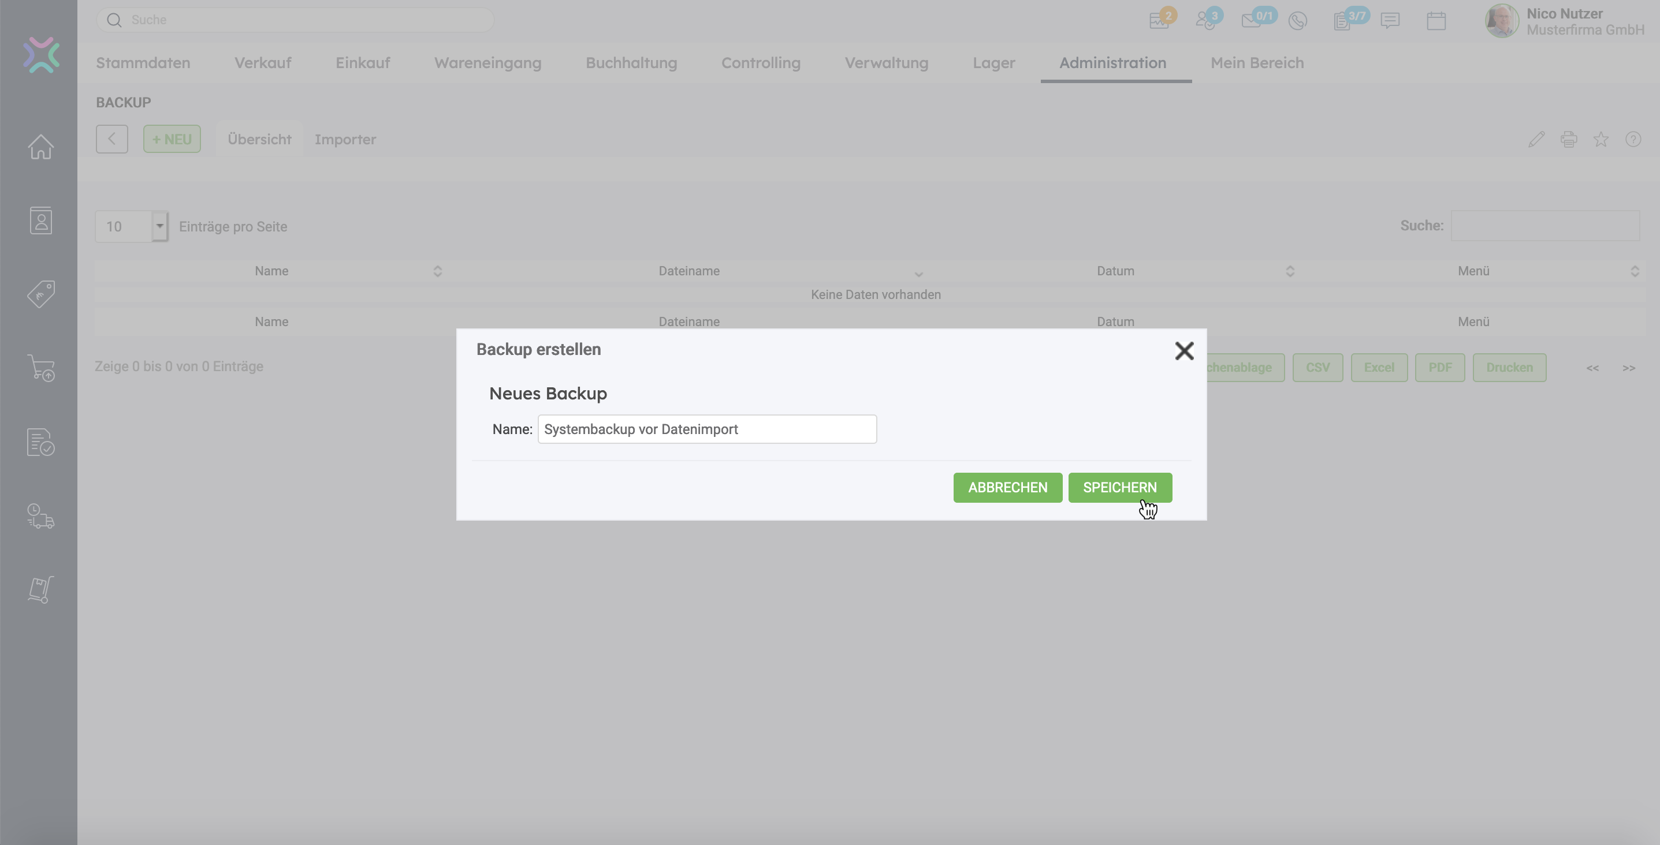Sort table by Name column
The image size is (1660, 845).
tap(271, 271)
